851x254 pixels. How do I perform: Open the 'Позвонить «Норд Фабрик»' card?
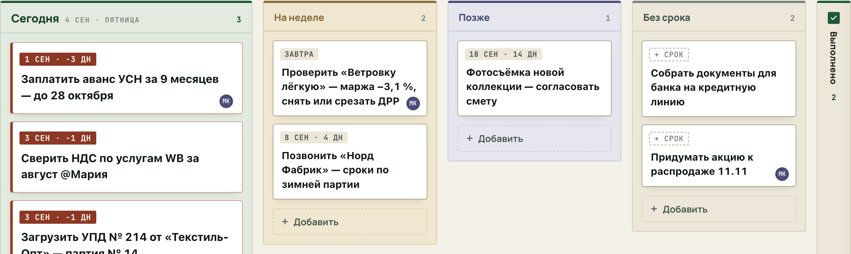click(x=350, y=162)
